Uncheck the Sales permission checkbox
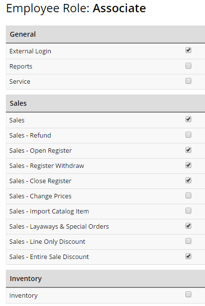This screenshot has width=205, height=306. pos(188,119)
